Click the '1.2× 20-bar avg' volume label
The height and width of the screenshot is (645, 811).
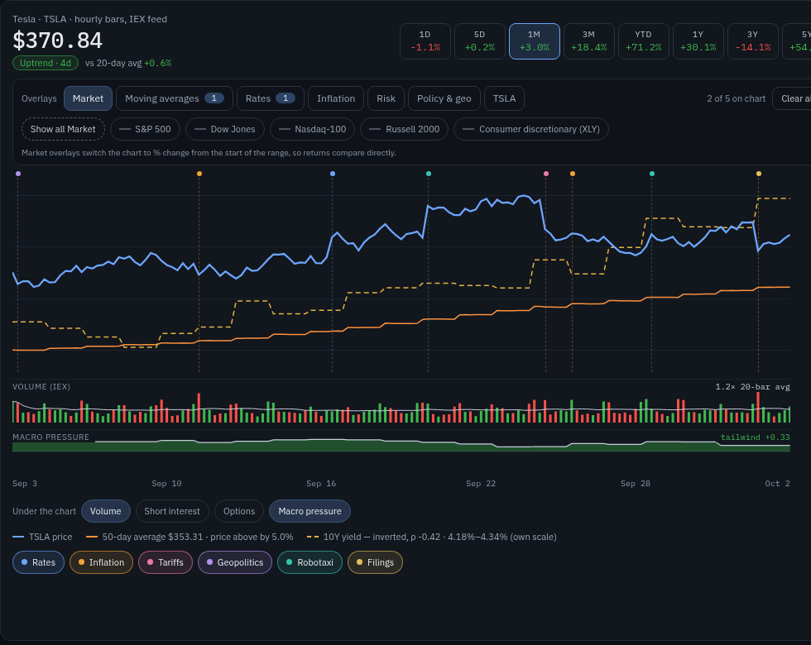tap(752, 387)
